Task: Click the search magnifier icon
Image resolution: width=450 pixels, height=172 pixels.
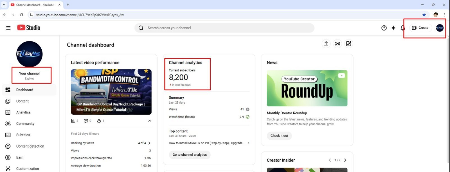Action: pyautogui.click(x=141, y=28)
